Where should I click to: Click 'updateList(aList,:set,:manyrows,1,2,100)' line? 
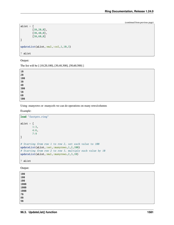pos(50,147)
